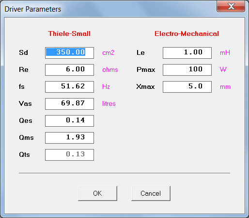This screenshot has height=218, width=249.
Task: Click the cm2 unit text
Action: click(x=108, y=53)
